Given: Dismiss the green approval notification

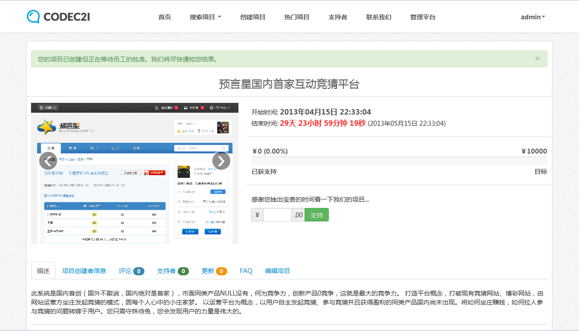Looking at the screenshot, I should pos(537,58).
